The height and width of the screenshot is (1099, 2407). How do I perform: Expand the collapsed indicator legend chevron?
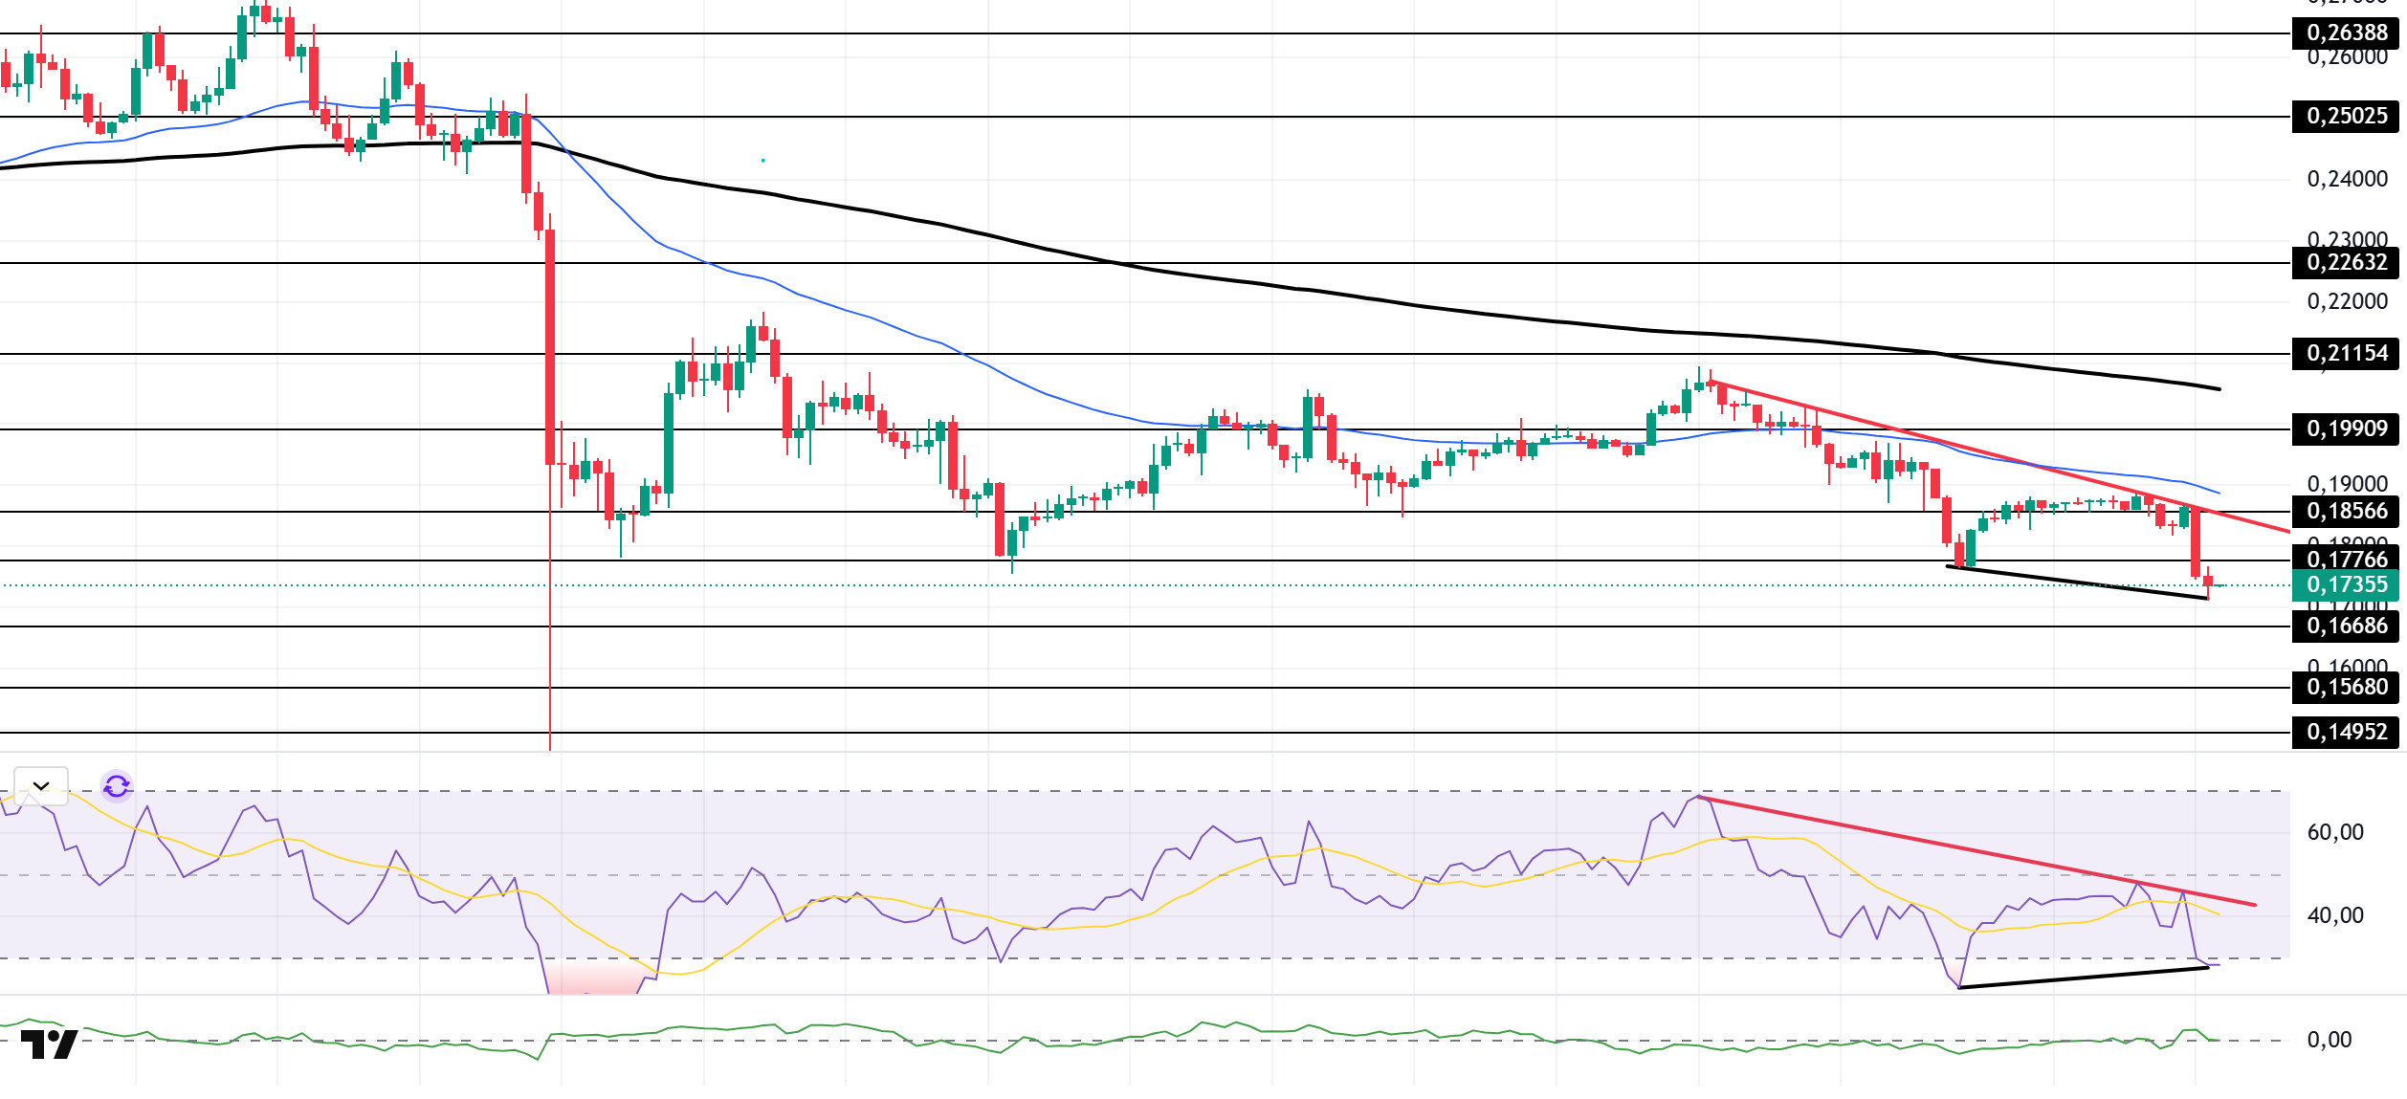click(41, 786)
